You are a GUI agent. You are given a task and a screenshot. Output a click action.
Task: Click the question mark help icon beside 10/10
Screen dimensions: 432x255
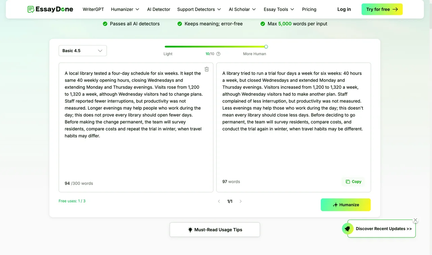coord(218,54)
